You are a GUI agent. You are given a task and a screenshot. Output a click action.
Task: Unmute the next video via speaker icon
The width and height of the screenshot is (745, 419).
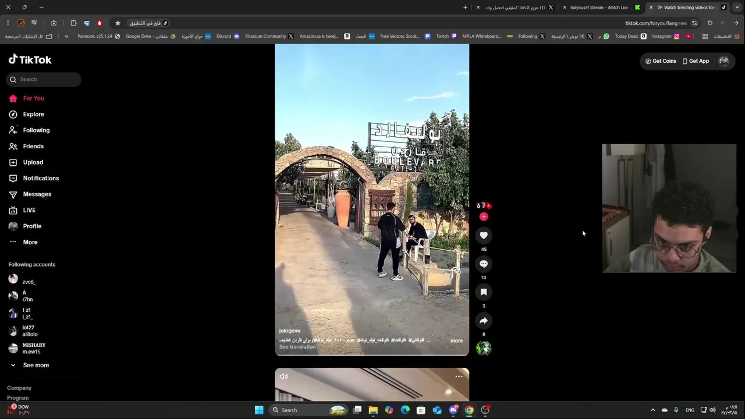pos(283,377)
